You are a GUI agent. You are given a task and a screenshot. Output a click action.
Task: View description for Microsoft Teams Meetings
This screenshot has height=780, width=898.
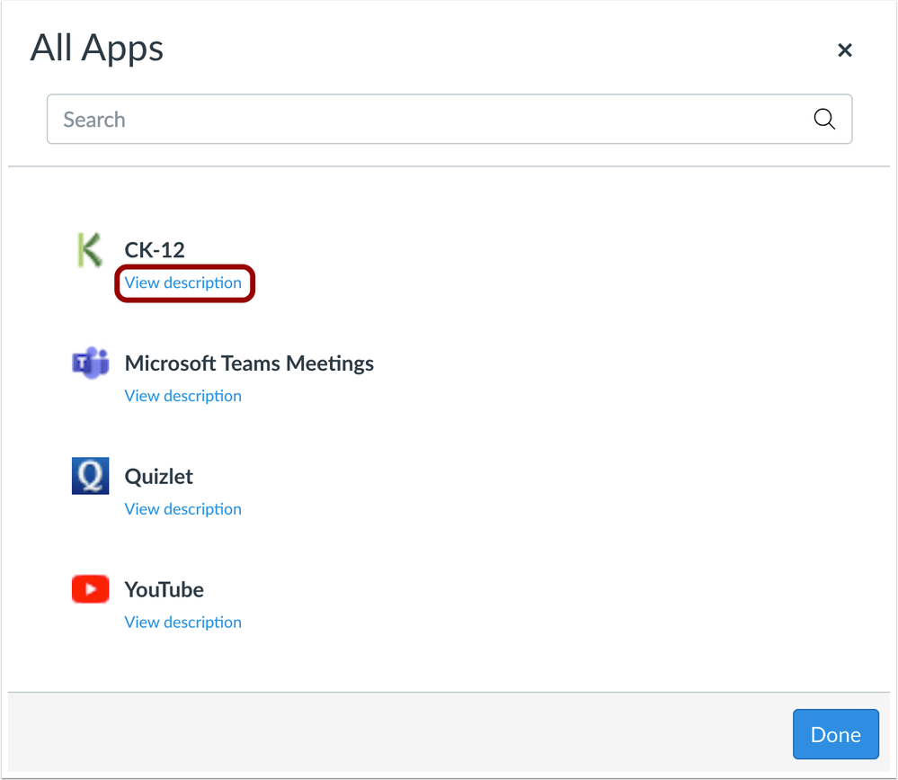click(183, 396)
